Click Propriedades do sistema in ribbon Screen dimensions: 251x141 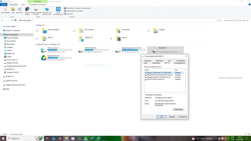coord(74,11)
